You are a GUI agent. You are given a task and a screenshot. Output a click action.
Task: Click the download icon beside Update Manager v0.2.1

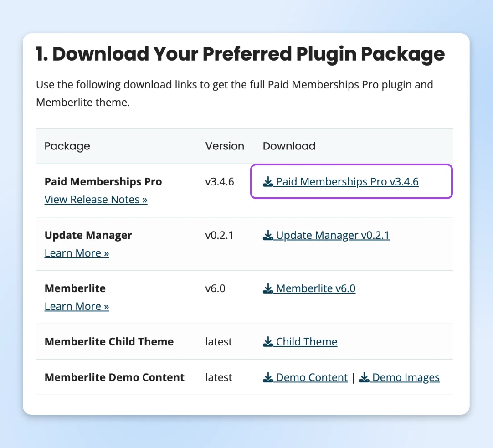coord(268,236)
